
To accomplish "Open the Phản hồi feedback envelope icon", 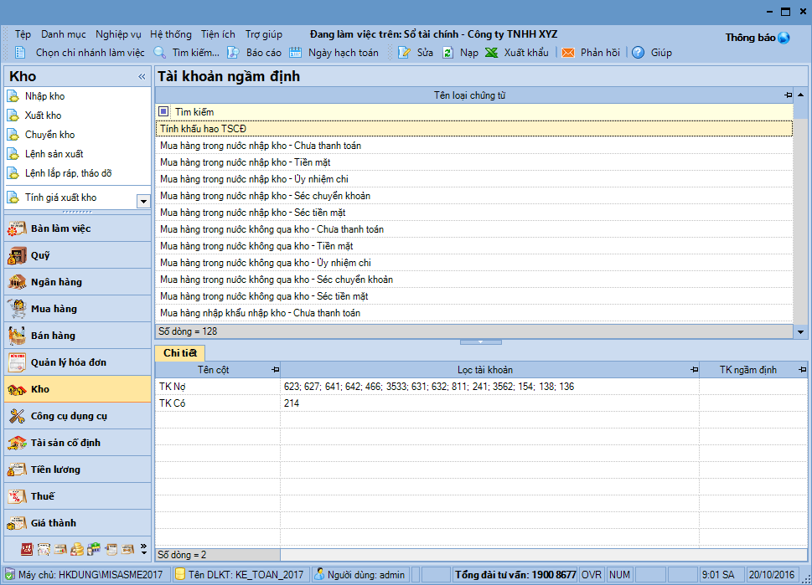I will (568, 53).
